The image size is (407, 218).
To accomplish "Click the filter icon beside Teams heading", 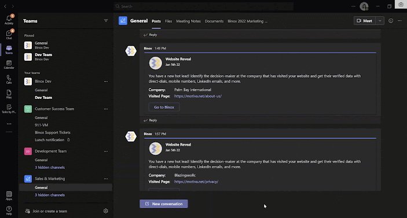I will point(106,21).
